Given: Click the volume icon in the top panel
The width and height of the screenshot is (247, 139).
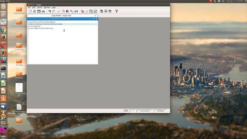Looking at the screenshot, I should click(x=223, y=1).
